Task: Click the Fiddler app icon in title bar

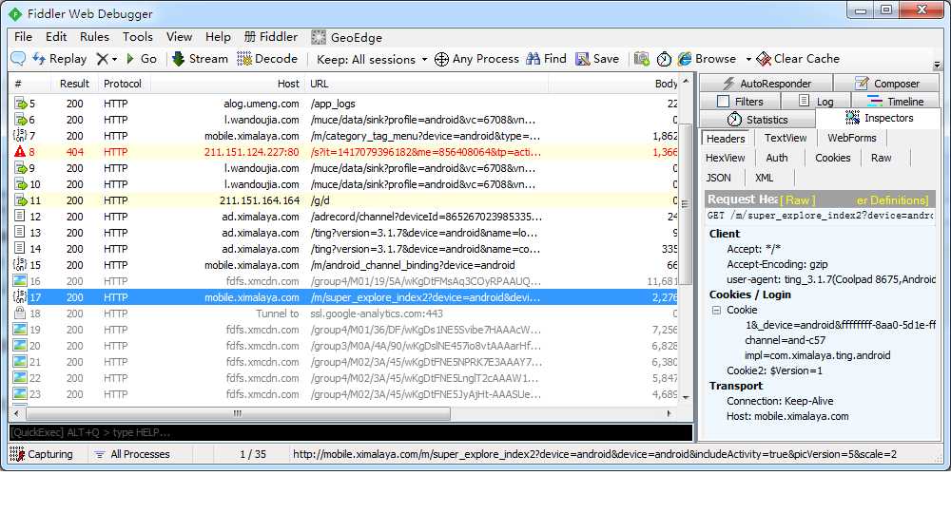Action: 15,14
